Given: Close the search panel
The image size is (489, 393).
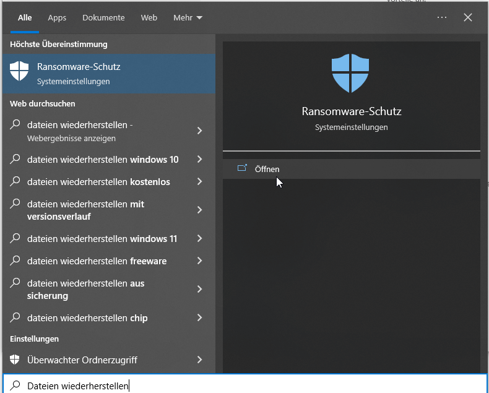Looking at the screenshot, I should (x=468, y=17).
